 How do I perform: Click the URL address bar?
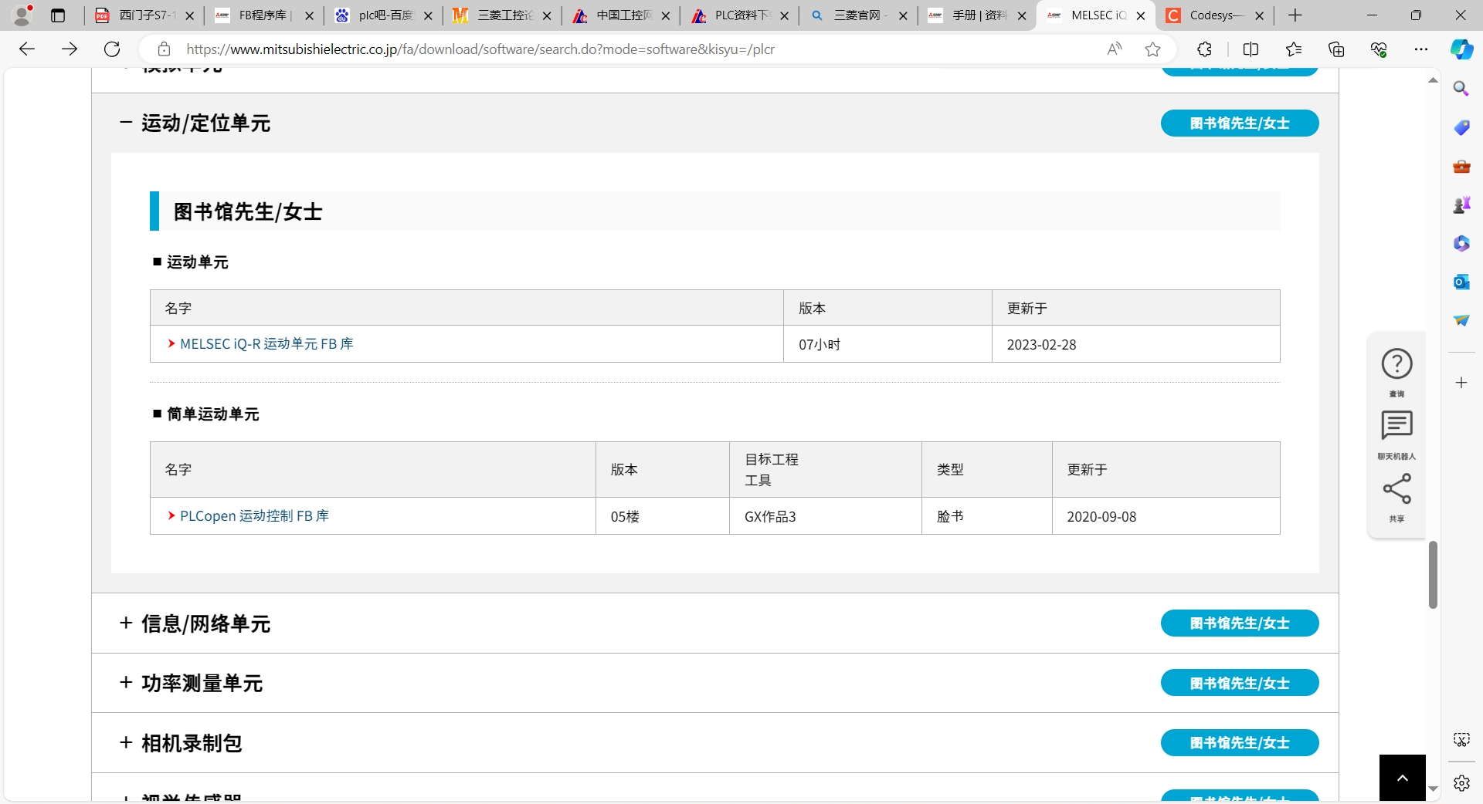(x=618, y=49)
